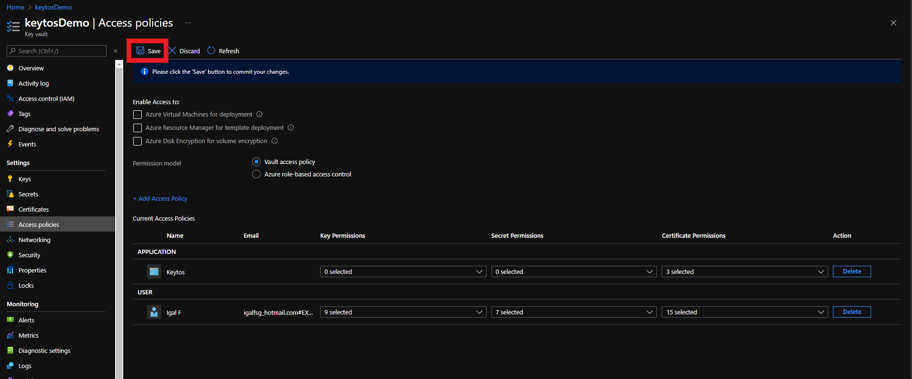This screenshot has width=912, height=379.
Task: Click info icon beside Azure Resource Manager
Action: coord(291,127)
